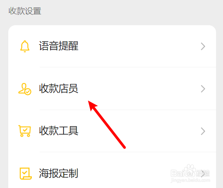The image size is (223, 188).
Task: Expand 收款店员 via its right chevron
Action: click(203, 89)
